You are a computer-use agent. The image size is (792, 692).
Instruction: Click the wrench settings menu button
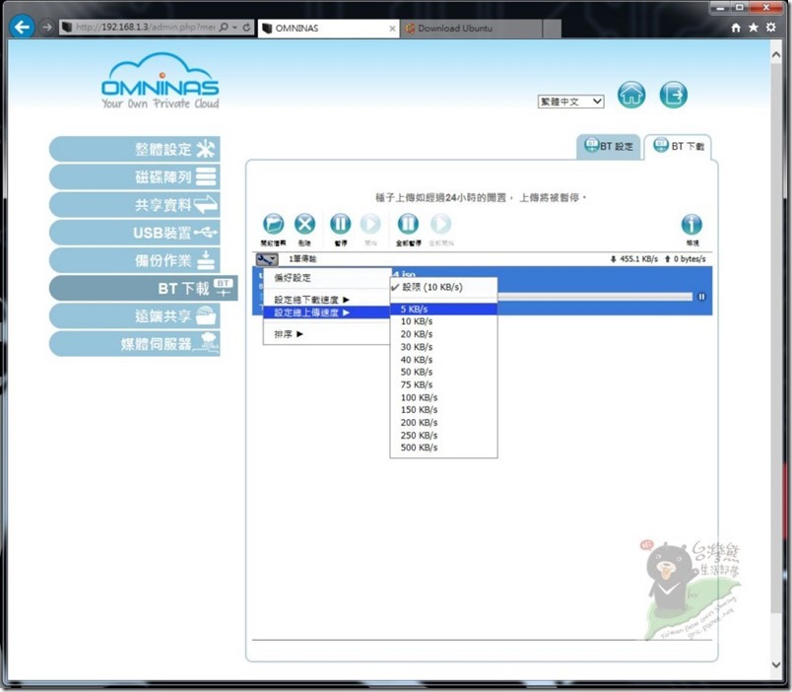coord(267,259)
